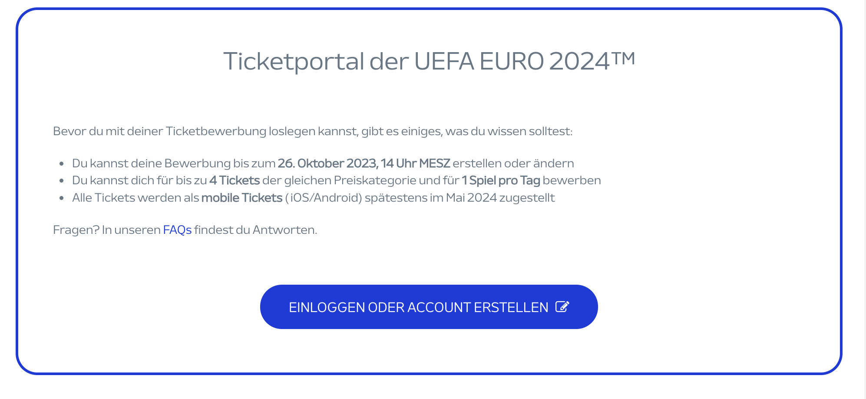The width and height of the screenshot is (866, 399).
Task: Click the bold deadline 26. Oktober 2023 text
Action: pyautogui.click(x=327, y=163)
